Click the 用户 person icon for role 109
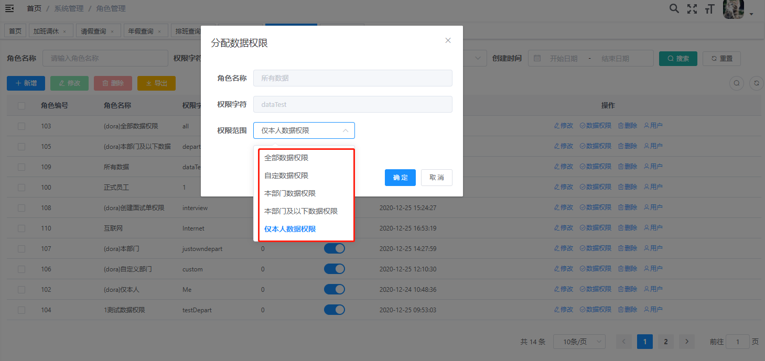The height and width of the screenshot is (361, 765). click(653, 167)
